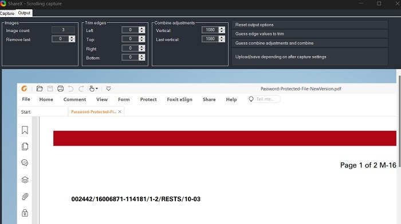
Task: Open the Foxit eSign ribbon tab
Action: pyautogui.click(x=179, y=99)
